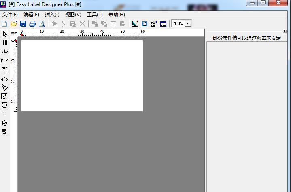This screenshot has height=192, width=291.
Task: Click the red marker on horizontal ruler
Action: point(22,35)
